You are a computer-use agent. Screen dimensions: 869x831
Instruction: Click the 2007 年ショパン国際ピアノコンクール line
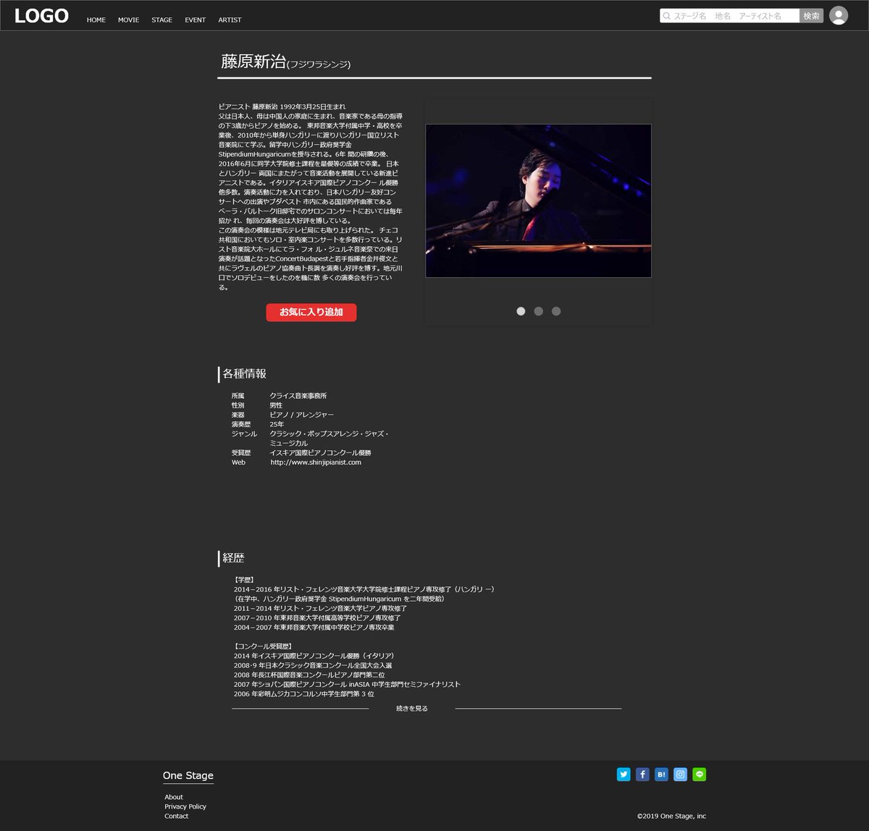click(x=347, y=684)
